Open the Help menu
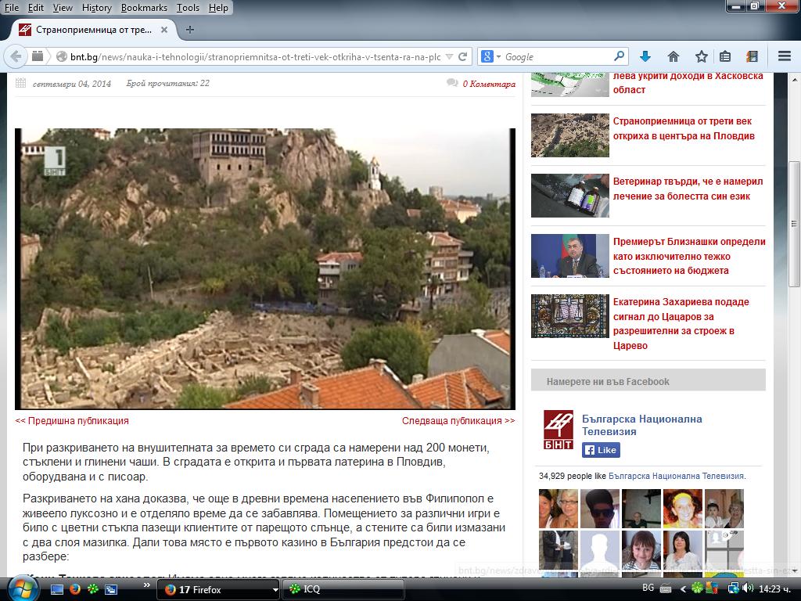The height and width of the screenshot is (601, 801). tap(219, 8)
